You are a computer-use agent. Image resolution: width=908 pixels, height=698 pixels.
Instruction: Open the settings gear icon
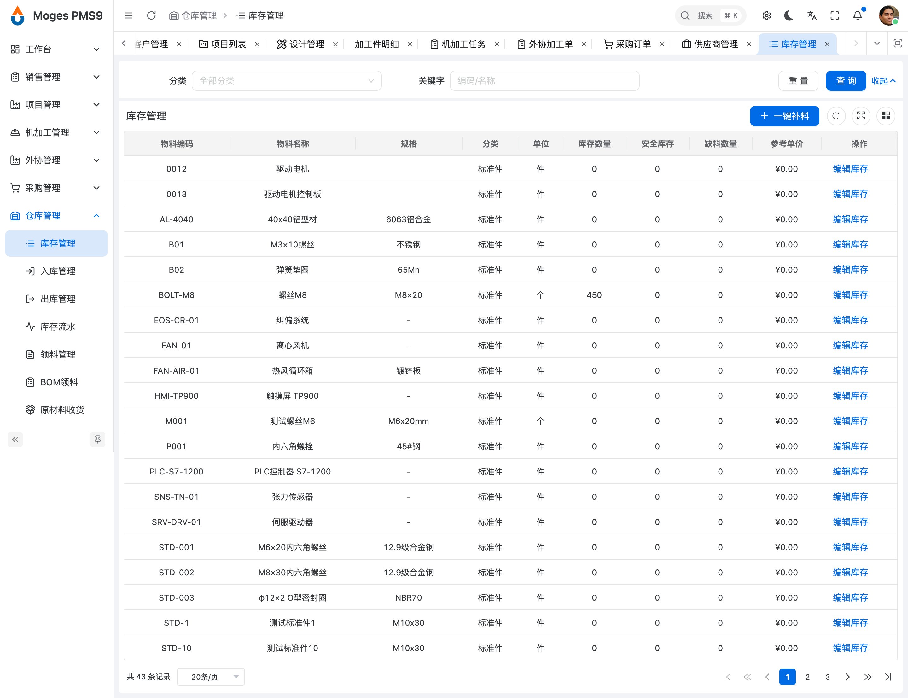tap(766, 16)
